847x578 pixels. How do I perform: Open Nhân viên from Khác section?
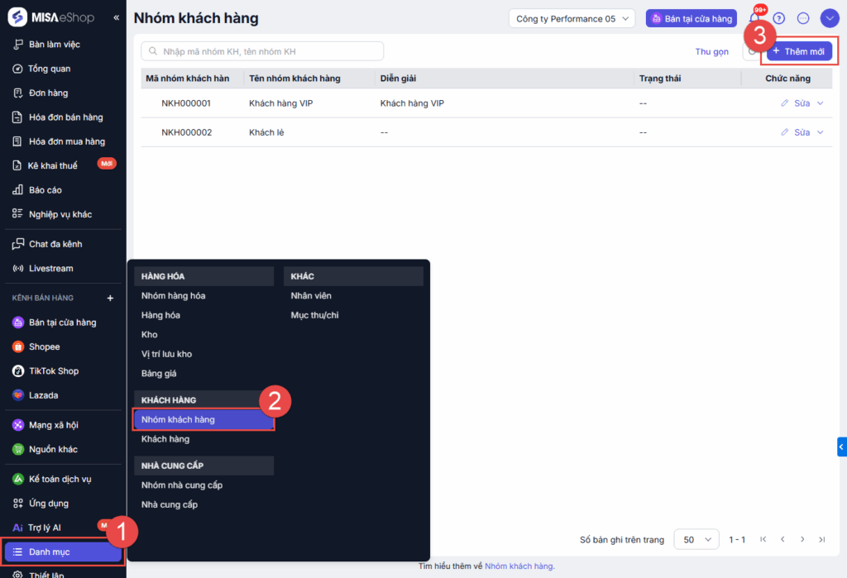click(x=311, y=296)
